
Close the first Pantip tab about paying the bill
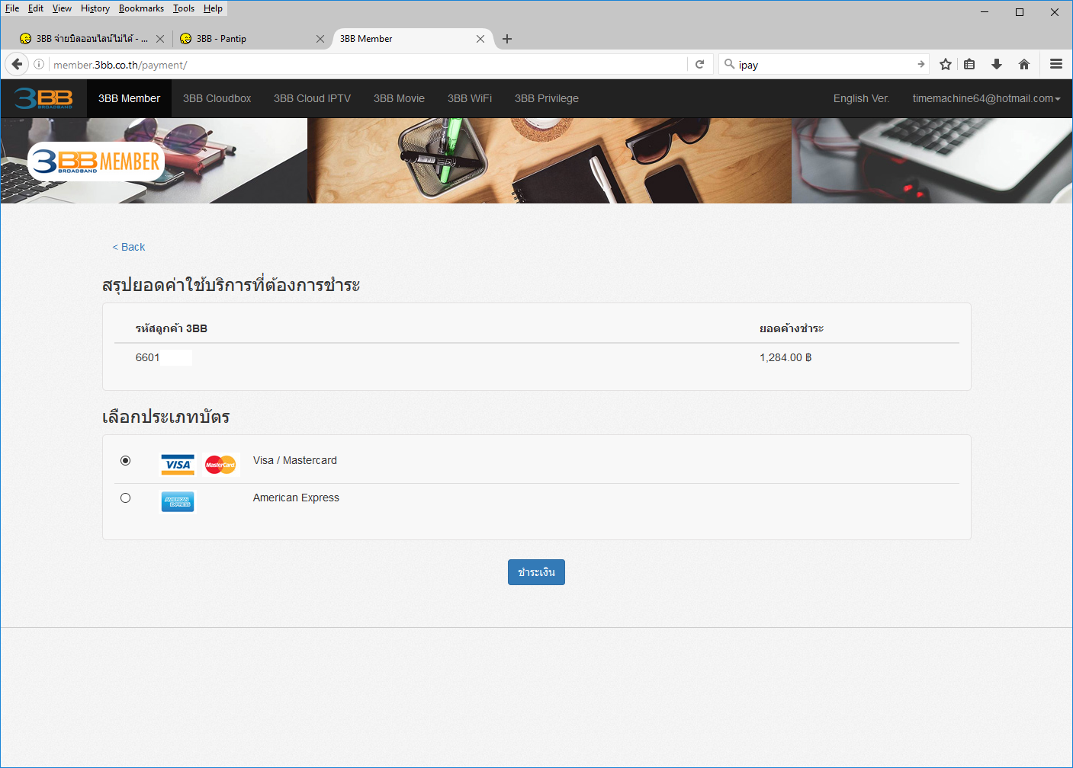point(160,39)
